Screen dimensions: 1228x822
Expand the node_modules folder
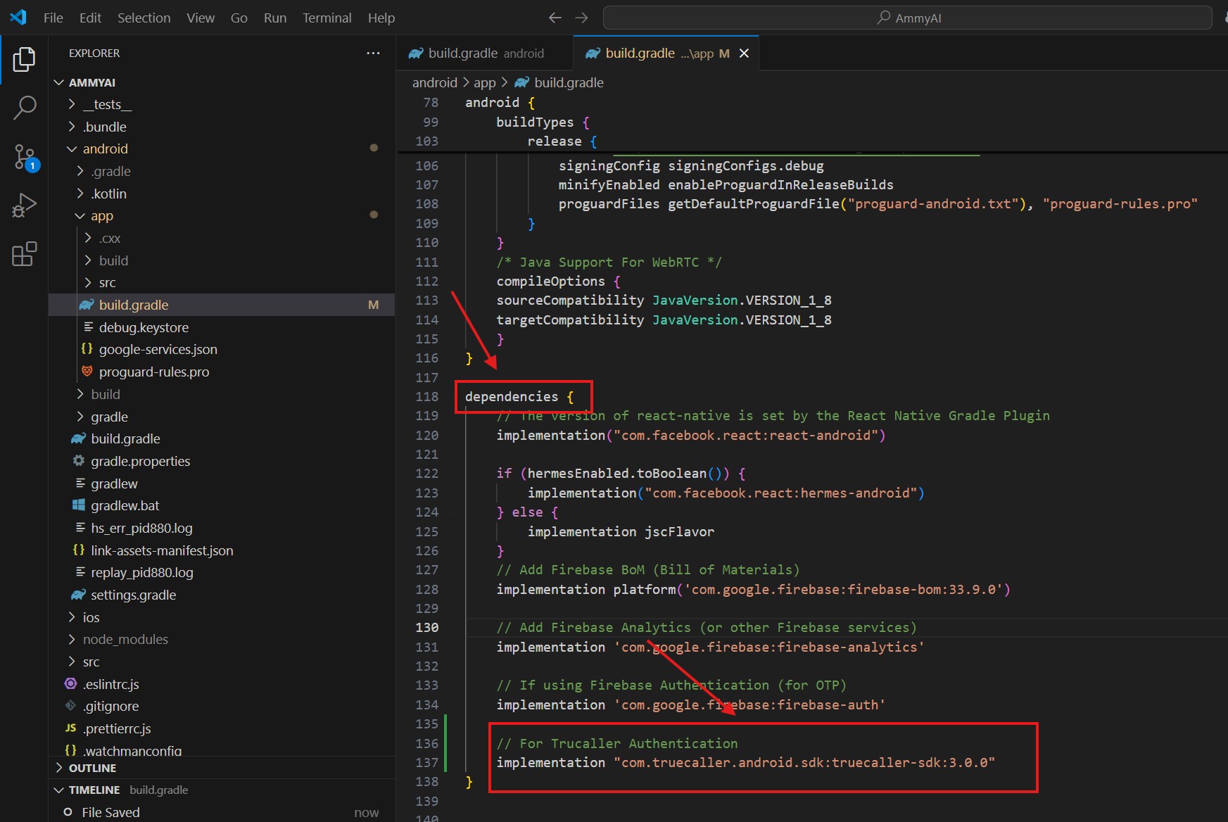(125, 640)
